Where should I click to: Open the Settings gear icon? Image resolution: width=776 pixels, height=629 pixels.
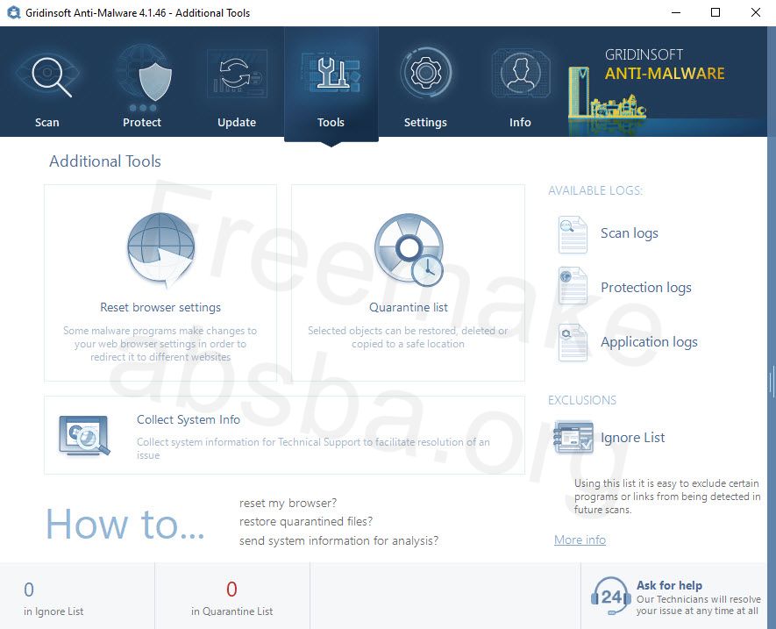[425, 72]
